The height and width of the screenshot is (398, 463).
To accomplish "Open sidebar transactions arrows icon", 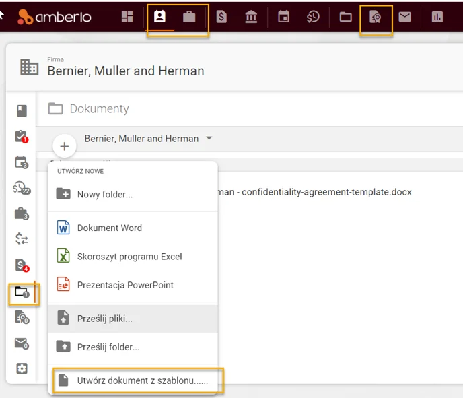I will pos(22,239).
